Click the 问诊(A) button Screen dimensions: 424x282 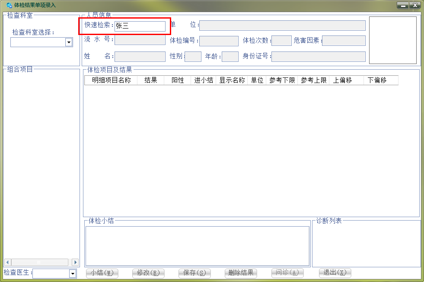point(287,273)
